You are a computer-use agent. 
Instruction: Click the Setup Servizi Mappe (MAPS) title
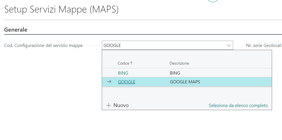point(61,9)
